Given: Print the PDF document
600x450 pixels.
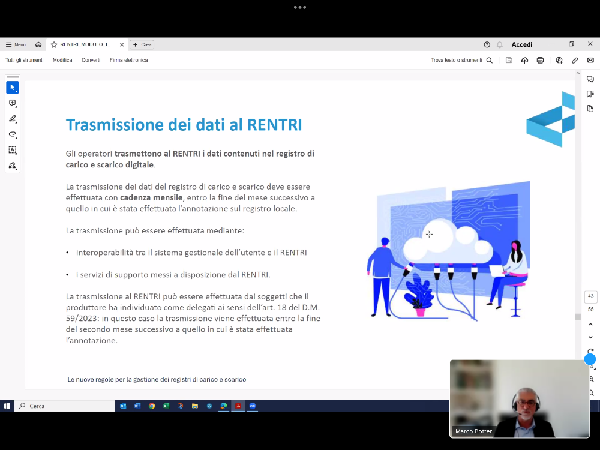Looking at the screenshot, I should click(540, 60).
